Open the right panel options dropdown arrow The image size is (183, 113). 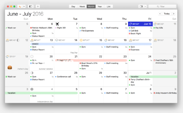pyautogui.click(x=145, y=6)
